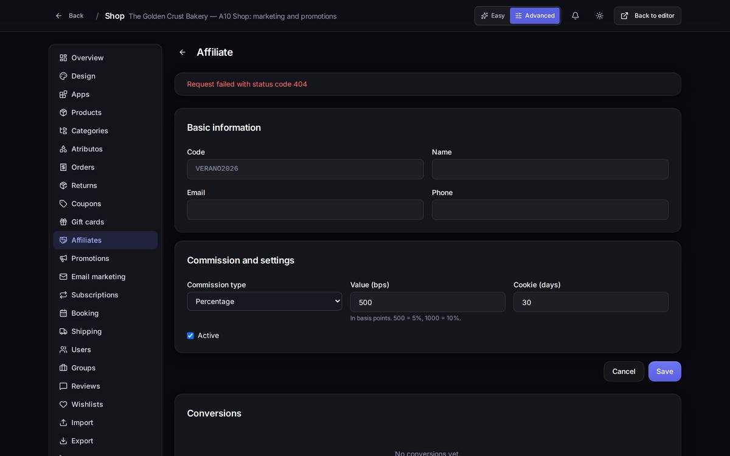Open Returns in the sidebar
The image size is (730, 456).
[105, 185]
